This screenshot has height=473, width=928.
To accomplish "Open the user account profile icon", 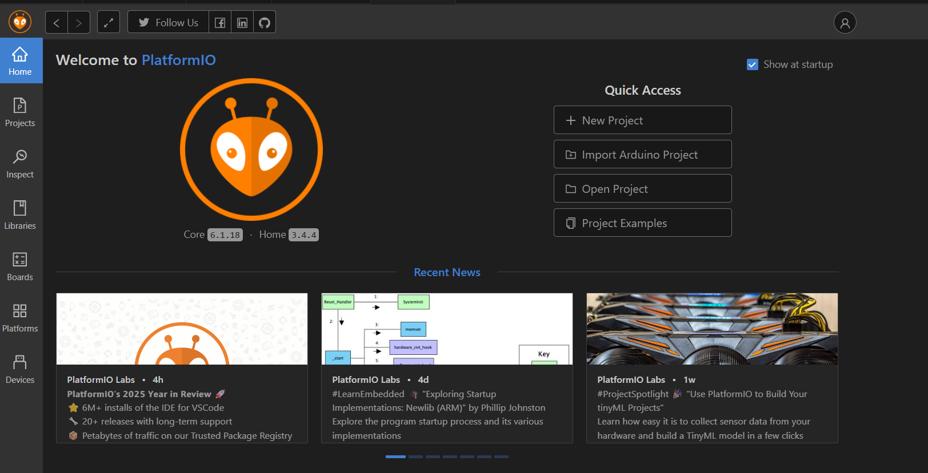I will tap(845, 22).
